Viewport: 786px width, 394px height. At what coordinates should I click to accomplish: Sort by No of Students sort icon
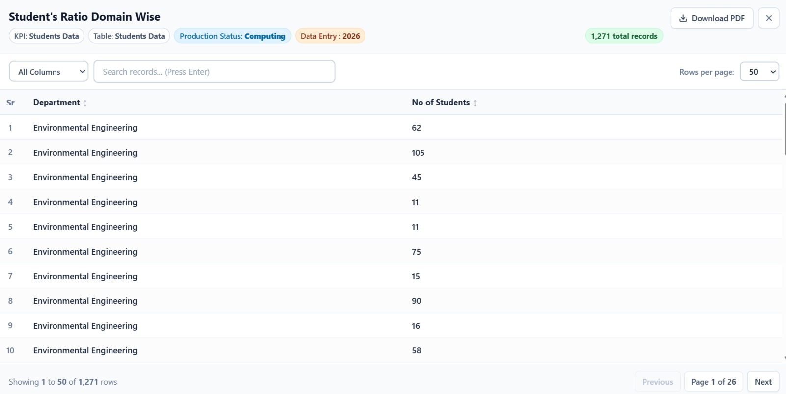pos(475,103)
